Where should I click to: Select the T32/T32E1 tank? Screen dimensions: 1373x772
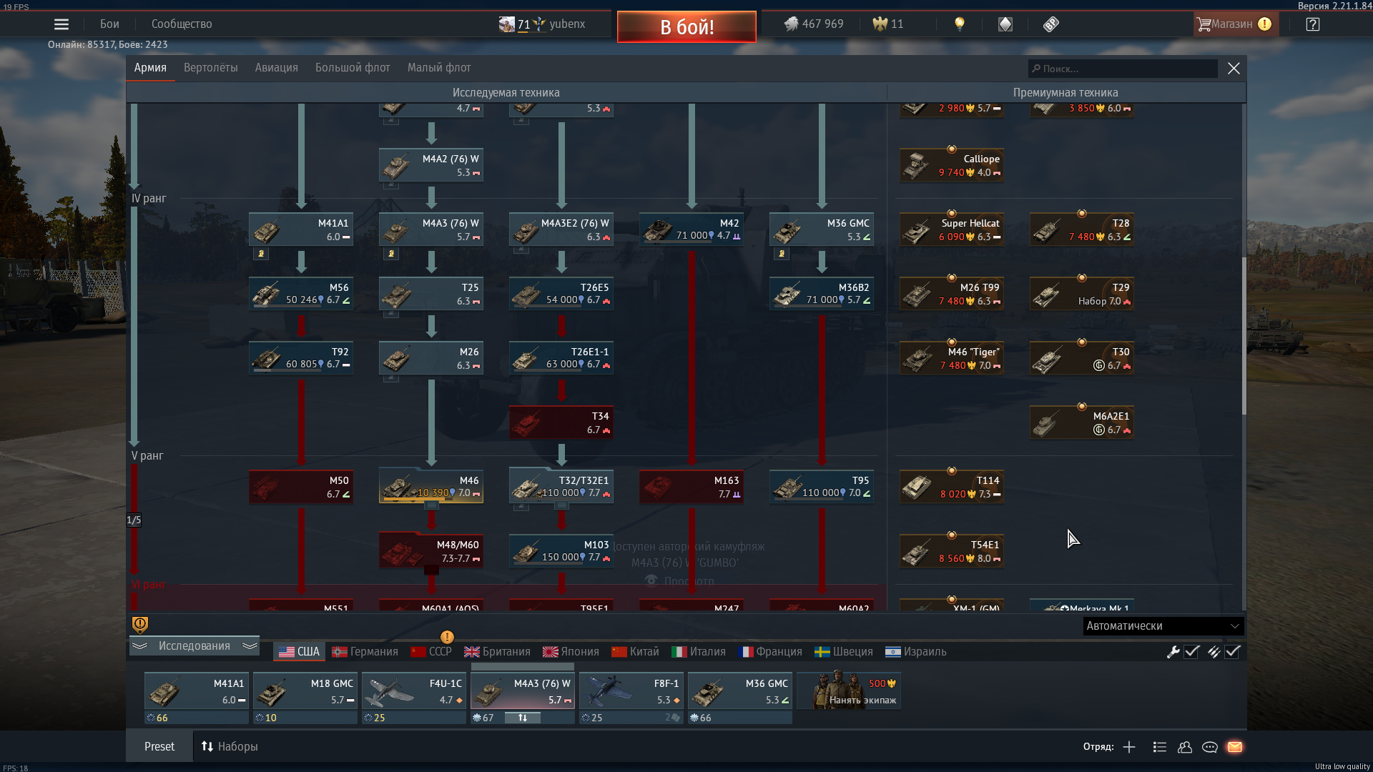561,487
